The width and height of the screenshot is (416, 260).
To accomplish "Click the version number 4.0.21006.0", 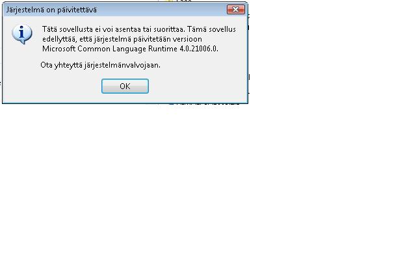I will (199, 49).
